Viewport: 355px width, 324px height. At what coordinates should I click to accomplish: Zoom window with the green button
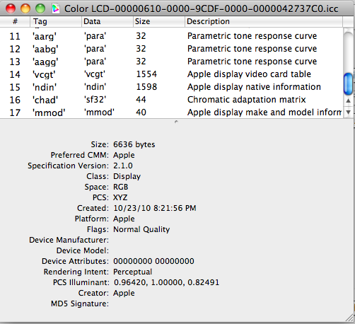pyautogui.click(x=40, y=8)
